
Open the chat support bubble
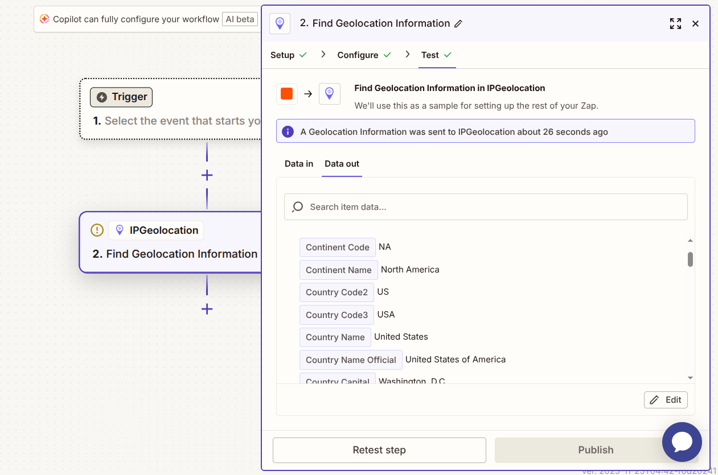[682, 442]
